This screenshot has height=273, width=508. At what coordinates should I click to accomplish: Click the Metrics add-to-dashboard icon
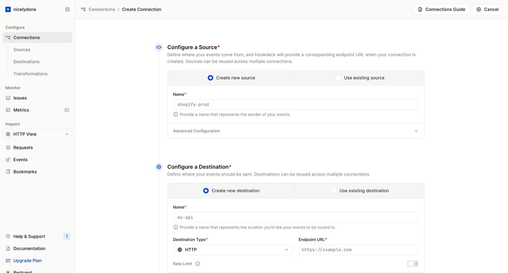pyautogui.click(x=67, y=110)
